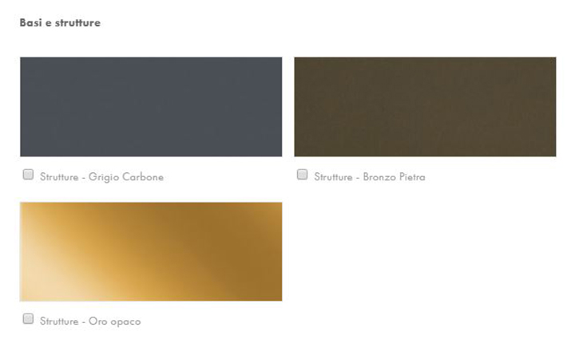
Task: Click the word 'Strutture' beside the Grigio Carbone checkbox
Action: [59, 177]
